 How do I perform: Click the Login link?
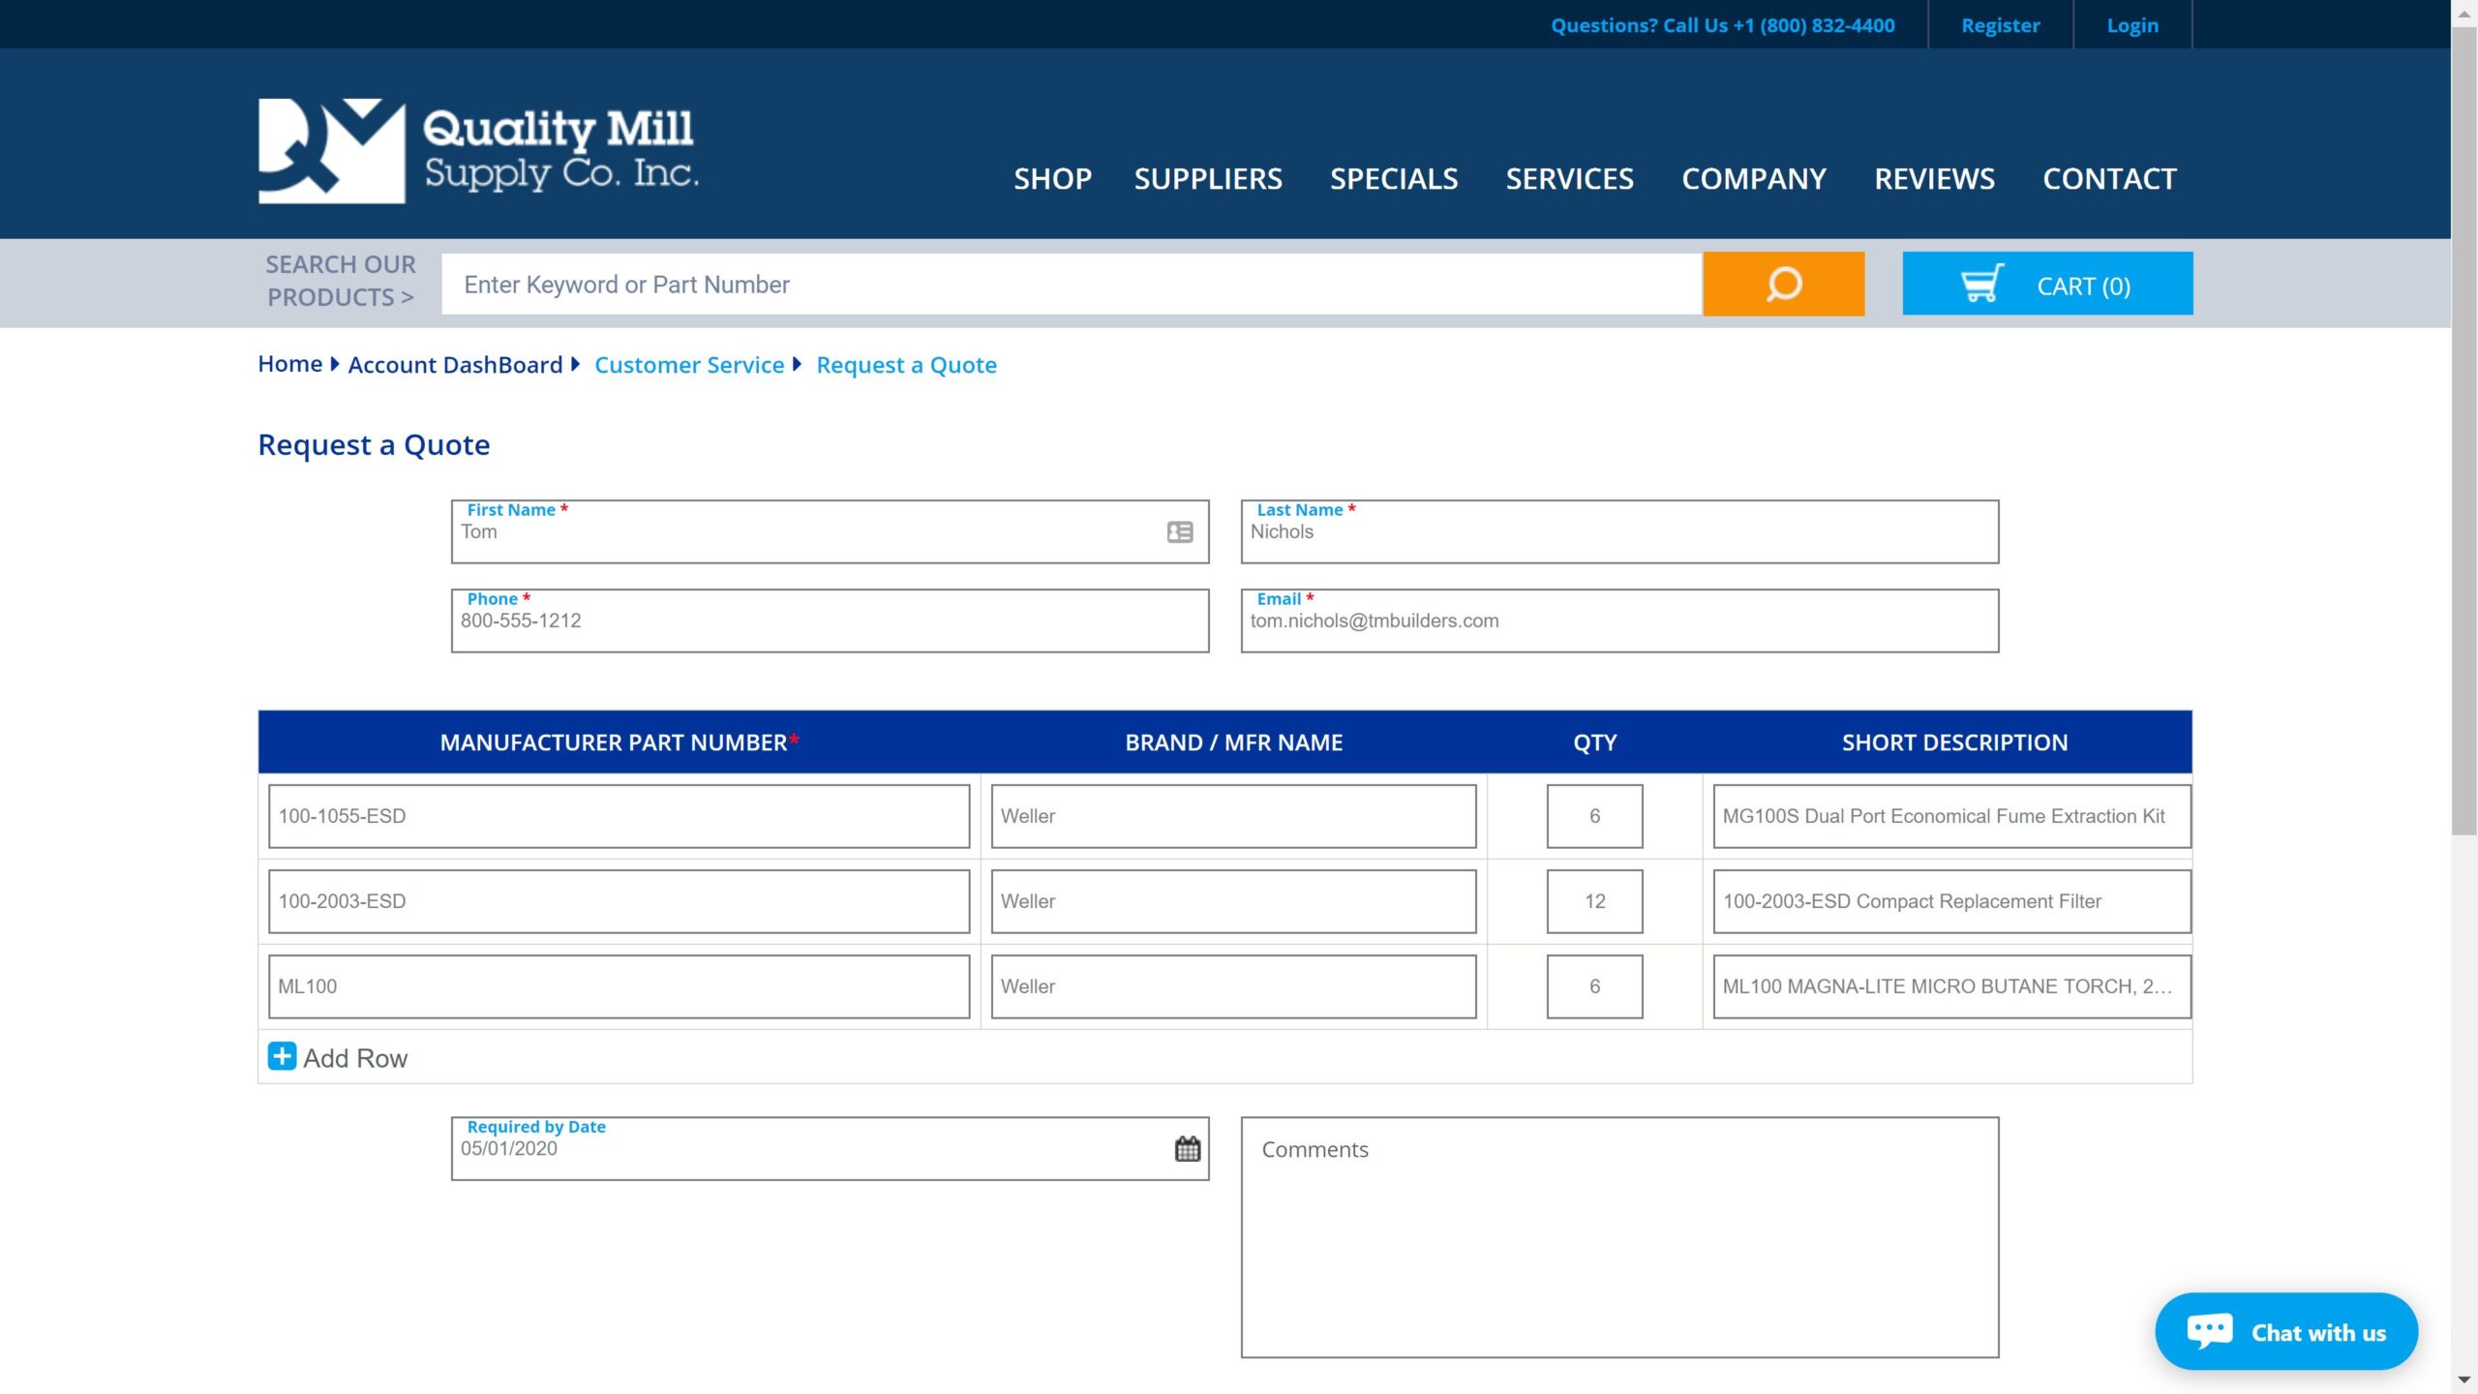[x=2131, y=25]
